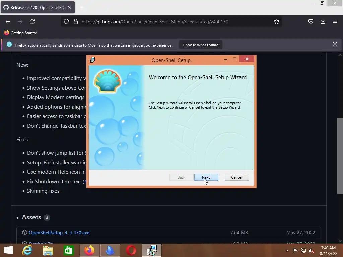Collapse the Assets section
This screenshot has width=343, height=257.
[x=17, y=218]
